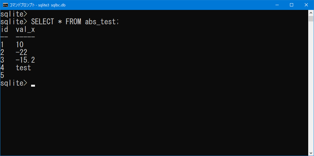This screenshot has height=156, width=314.
Task: Click the scrollbar down arrow
Action: [x=311, y=153]
